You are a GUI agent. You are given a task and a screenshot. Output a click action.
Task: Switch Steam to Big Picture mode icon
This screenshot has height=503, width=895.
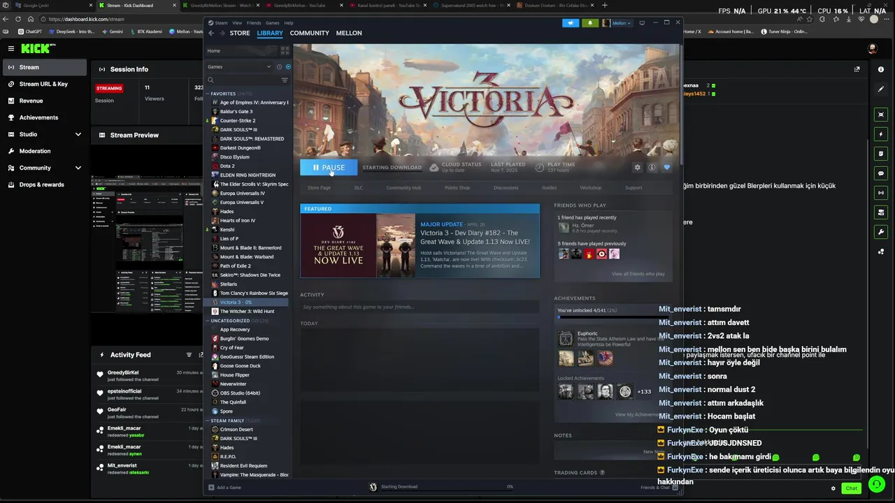coord(642,23)
